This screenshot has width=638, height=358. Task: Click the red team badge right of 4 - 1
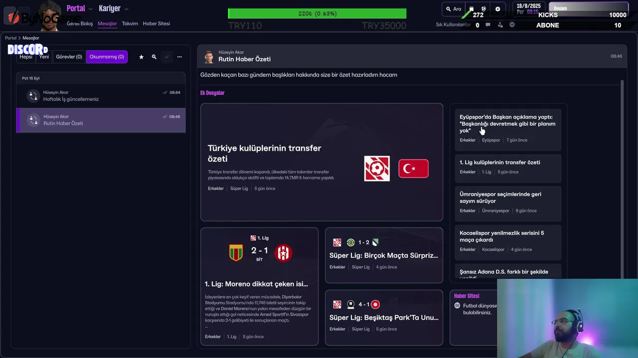(x=375, y=304)
